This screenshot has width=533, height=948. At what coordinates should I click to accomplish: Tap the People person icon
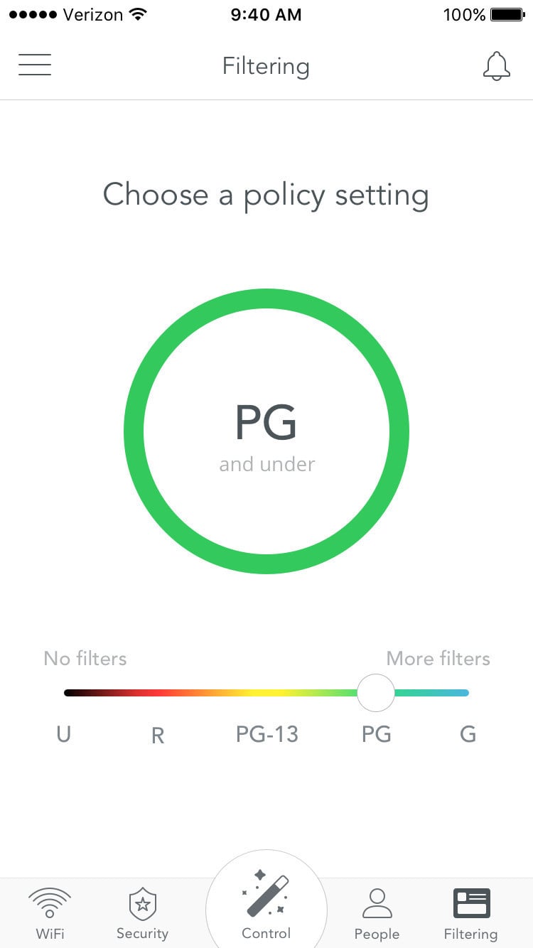(377, 903)
